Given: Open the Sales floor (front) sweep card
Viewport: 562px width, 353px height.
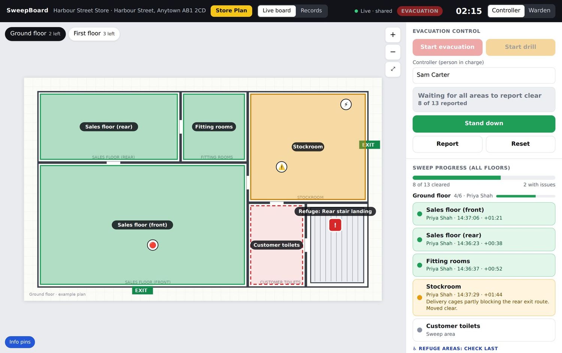Looking at the screenshot, I should tap(484, 214).
